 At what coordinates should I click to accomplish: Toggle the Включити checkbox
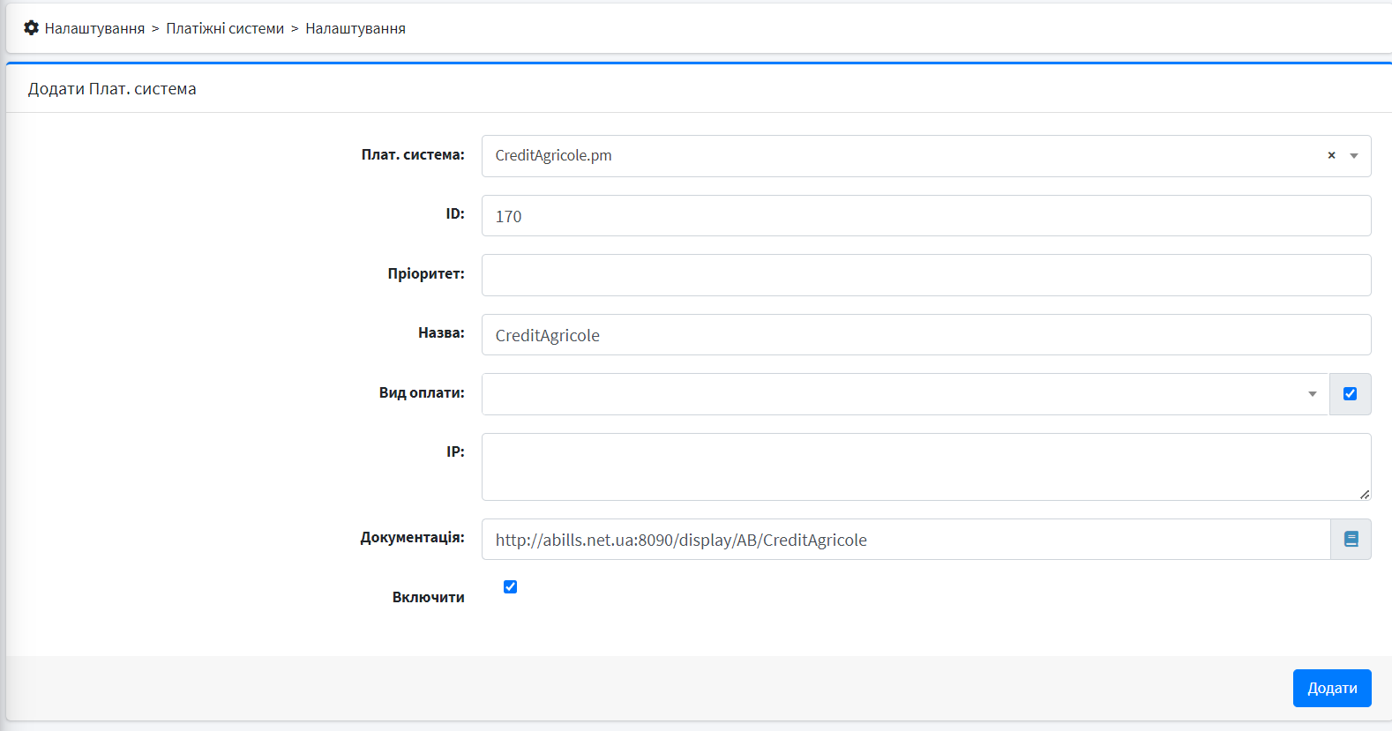coord(510,586)
